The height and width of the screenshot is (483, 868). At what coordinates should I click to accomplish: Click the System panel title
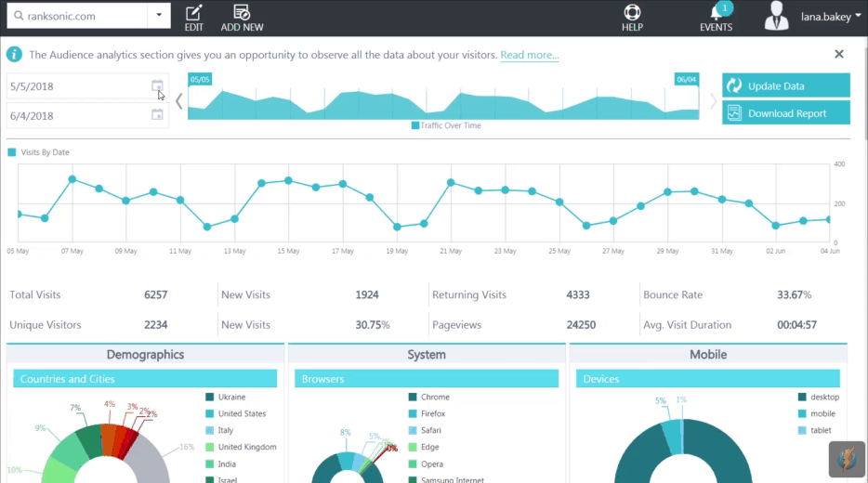point(427,354)
